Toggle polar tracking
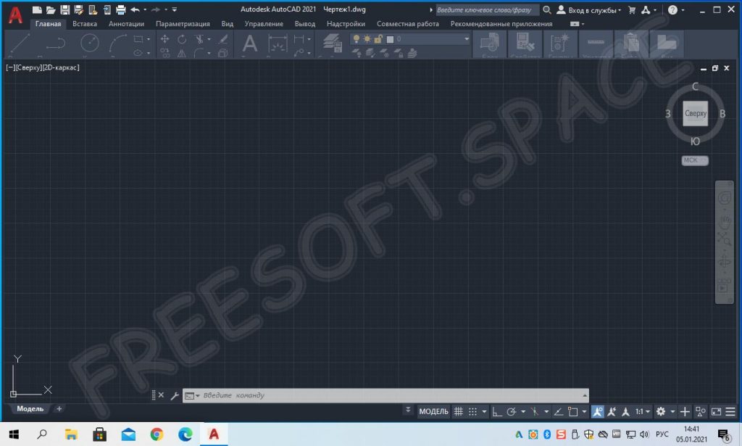The image size is (742, 446). tap(511, 411)
